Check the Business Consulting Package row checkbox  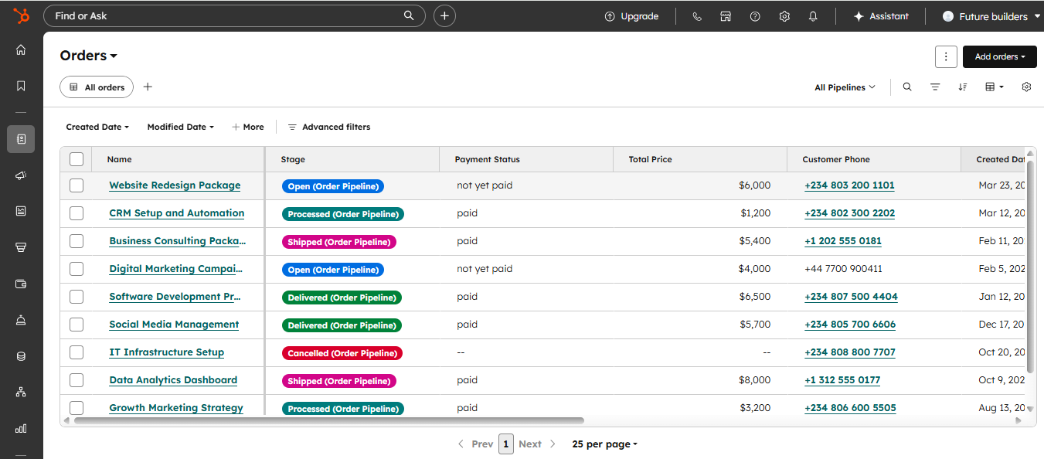(x=77, y=241)
